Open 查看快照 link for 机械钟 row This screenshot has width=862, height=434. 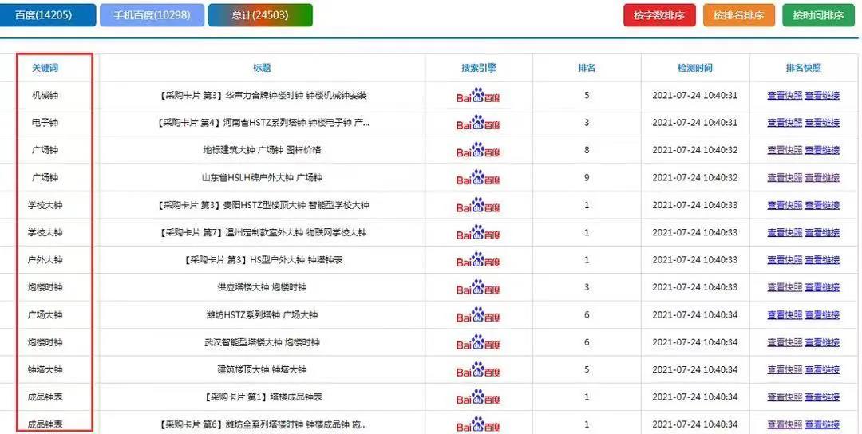click(784, 96)
